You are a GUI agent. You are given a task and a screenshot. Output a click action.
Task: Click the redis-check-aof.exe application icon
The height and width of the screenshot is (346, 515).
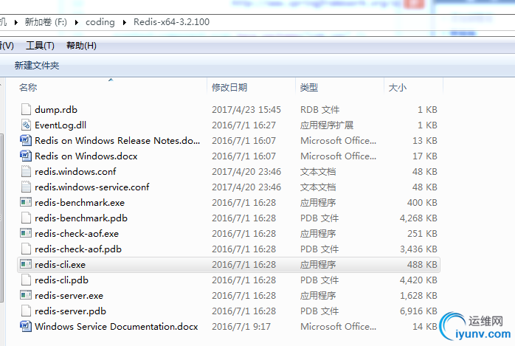coord(26,233)
